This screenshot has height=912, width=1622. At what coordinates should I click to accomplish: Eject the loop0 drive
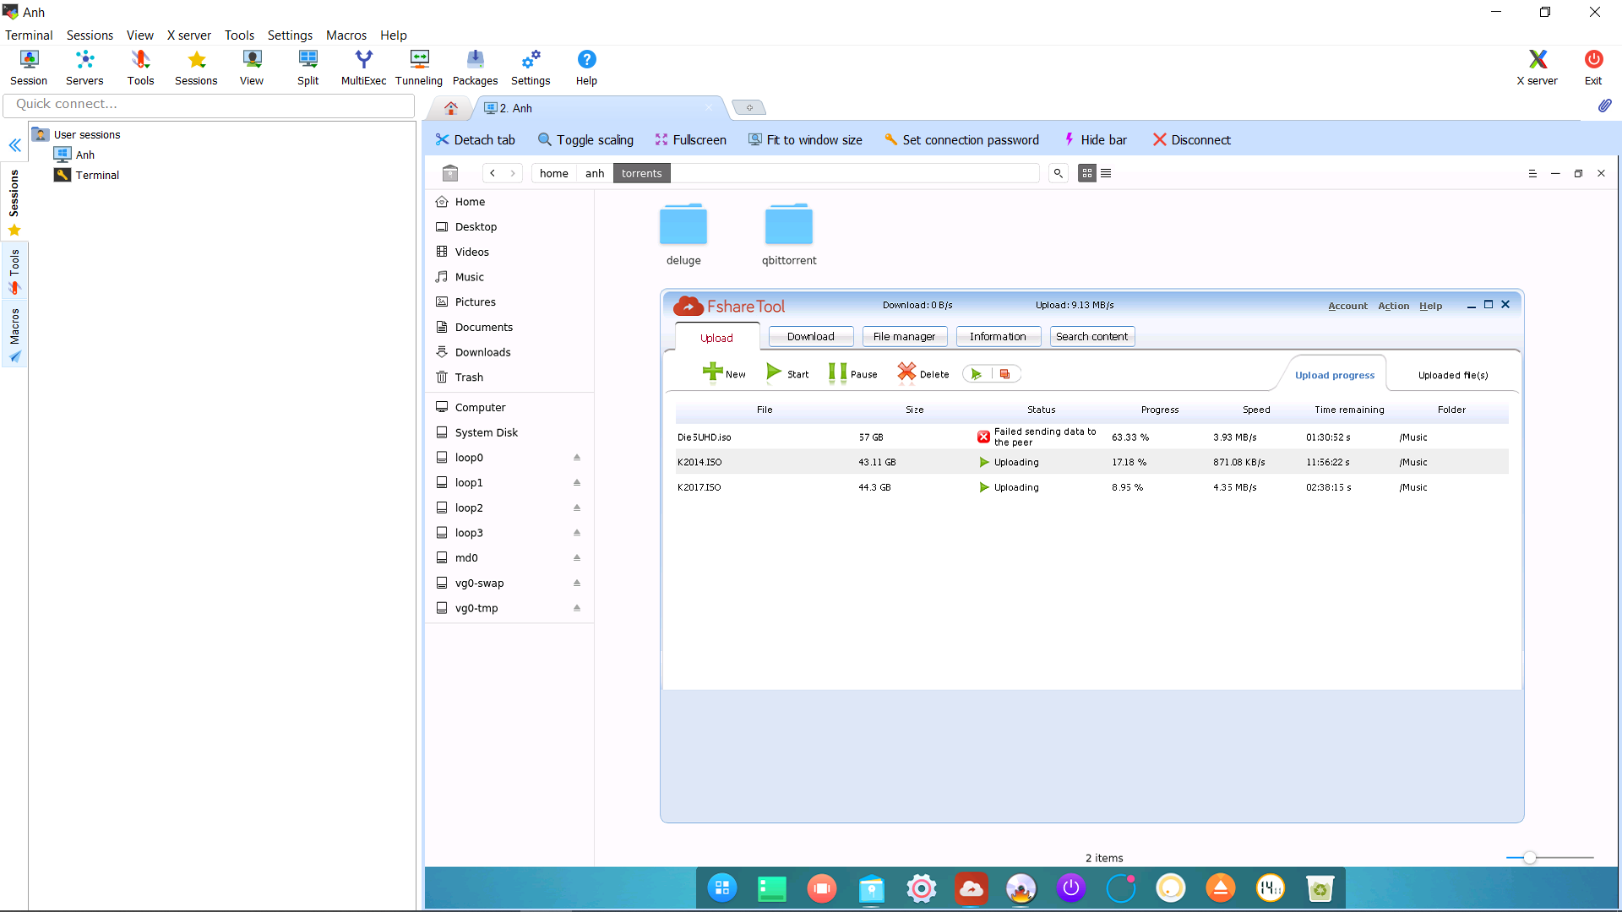click(577, 457)
